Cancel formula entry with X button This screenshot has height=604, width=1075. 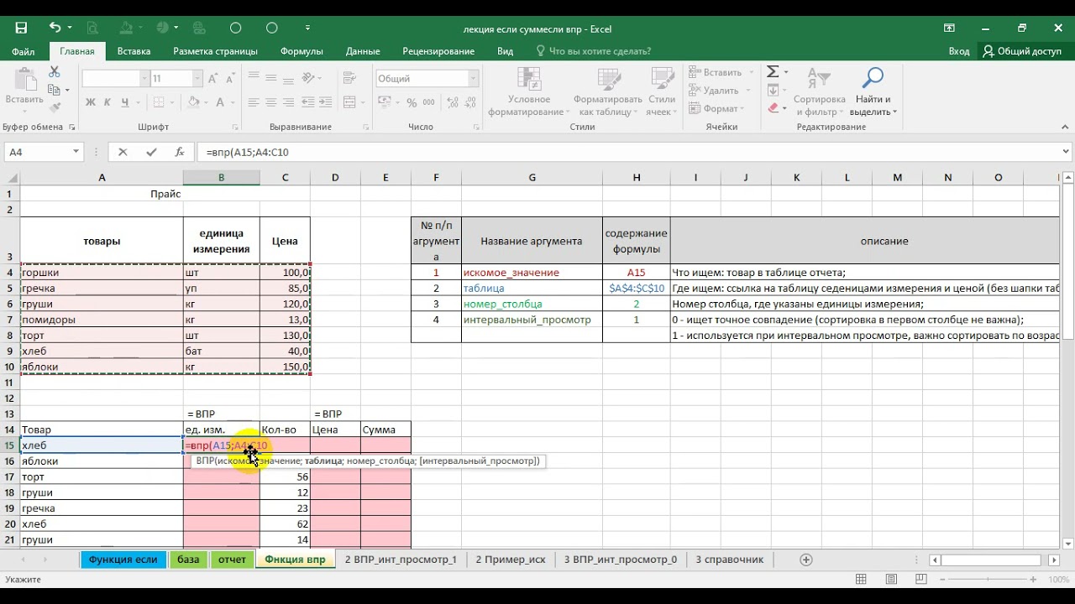123,152
